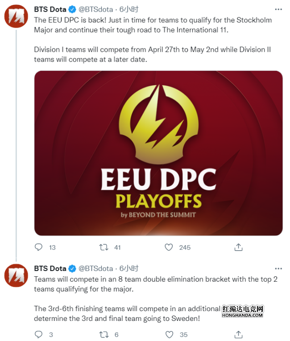Click @BTSdota handle in second tweet
This screenshot has height=341, width=290.
[x=95, y=268]
